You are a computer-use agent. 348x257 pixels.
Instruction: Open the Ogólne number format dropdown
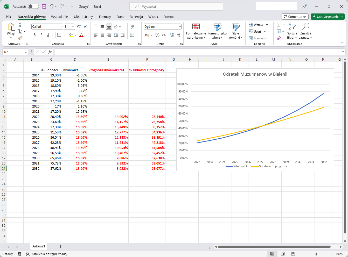180,27
